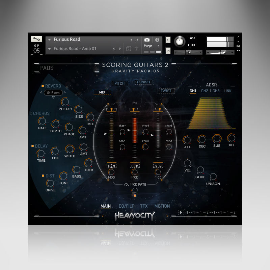Click the snapshot camera icon
The height and width of the screenshot is (270, 270).
point(146,39)
